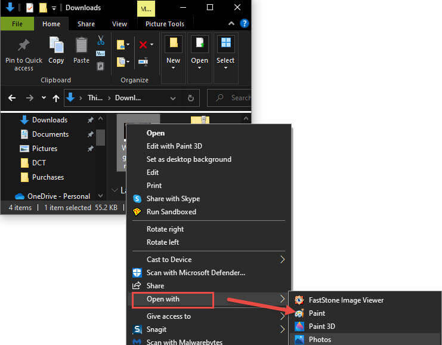This screenshot has width=442, height=345.
Task: Click the Pin to Quick access icon
Action: [x=24, y=45]
